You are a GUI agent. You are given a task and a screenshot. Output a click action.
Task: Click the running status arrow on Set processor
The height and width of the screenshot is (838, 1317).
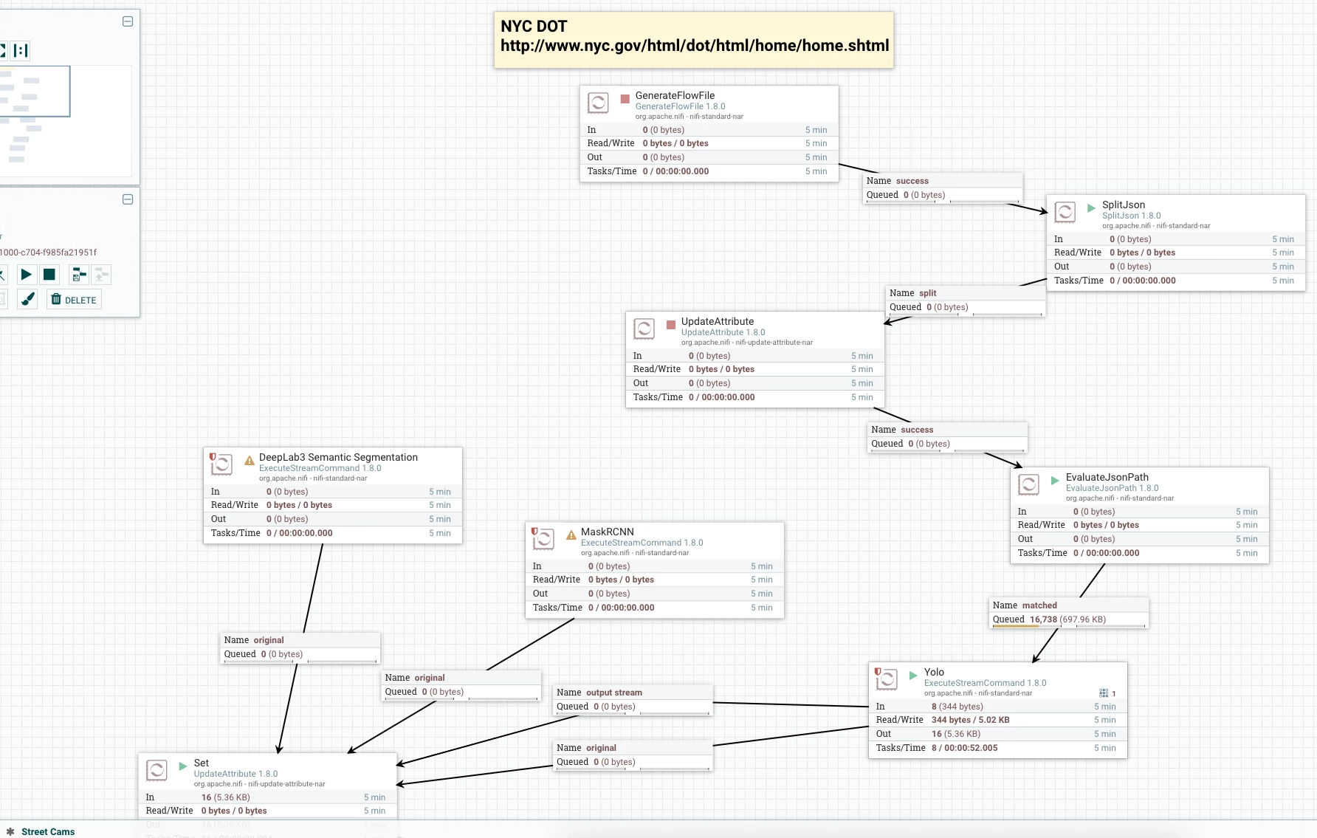coord(183,766)
